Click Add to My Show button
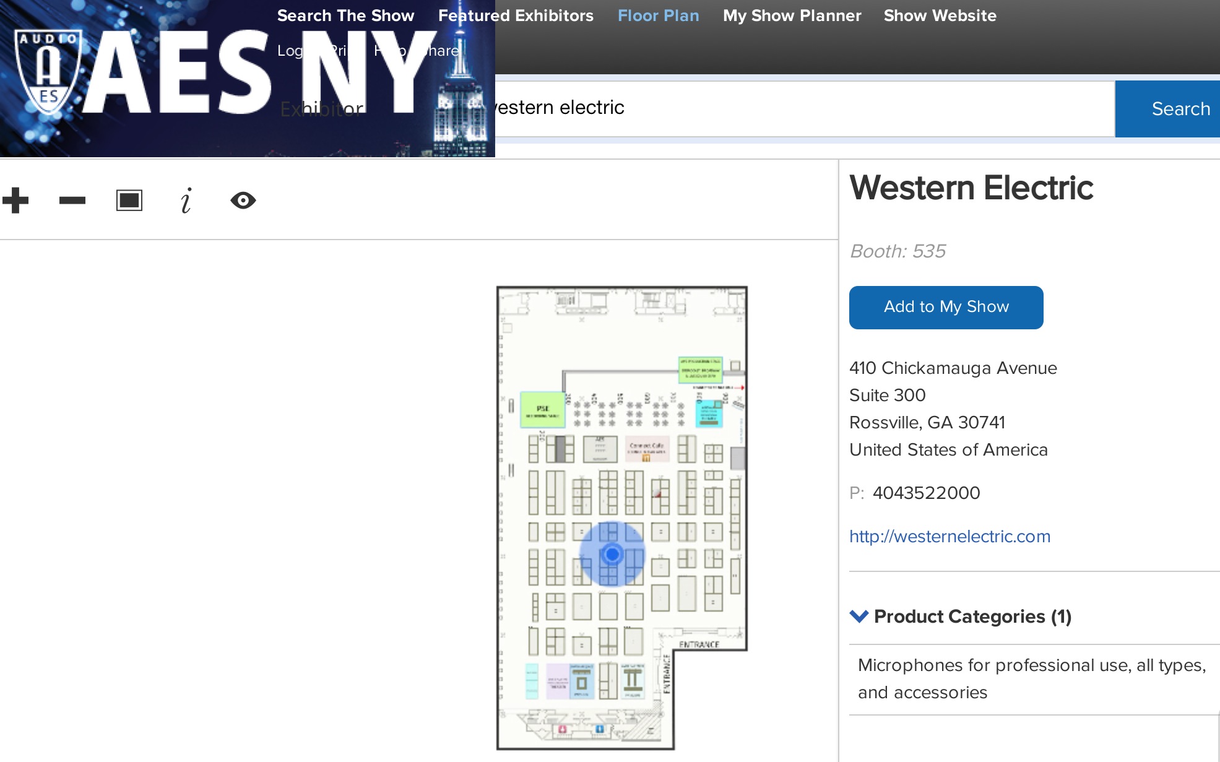The image size is (1220, 762). pos(946,307)
